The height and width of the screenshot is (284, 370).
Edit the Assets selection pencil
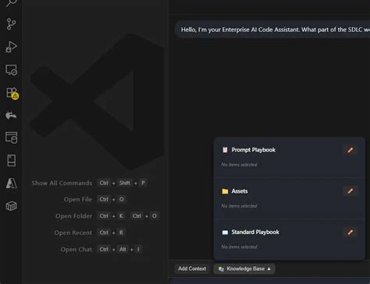click(350, 191)
